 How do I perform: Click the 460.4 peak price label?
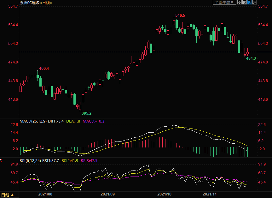(44, 69)
